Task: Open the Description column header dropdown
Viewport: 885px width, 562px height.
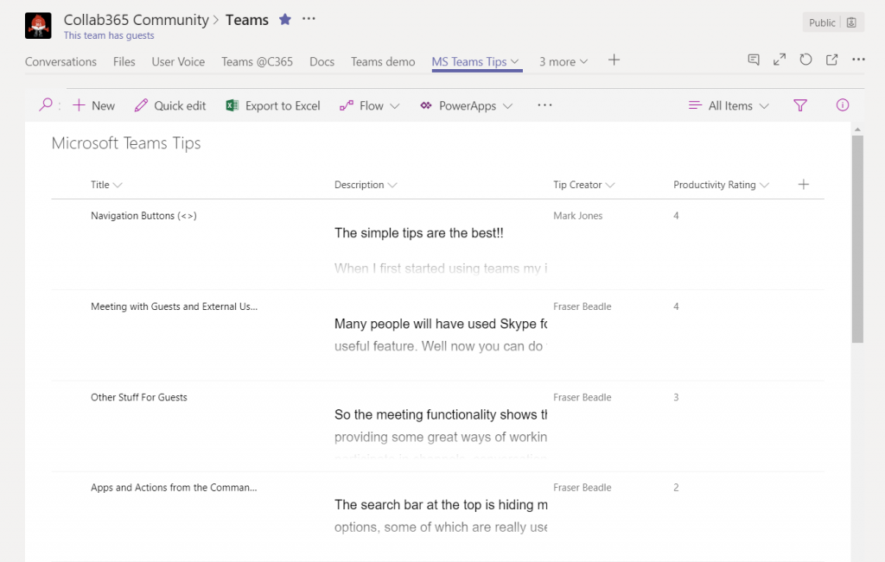Action: click(x=366, y=185)
